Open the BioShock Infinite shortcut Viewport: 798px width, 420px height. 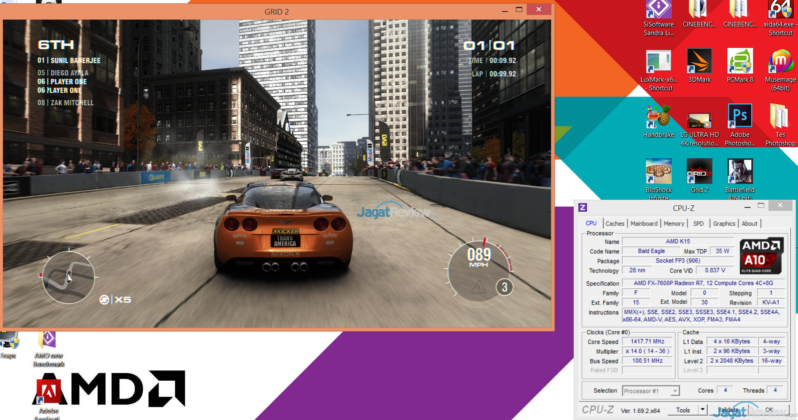pos(658,172)
